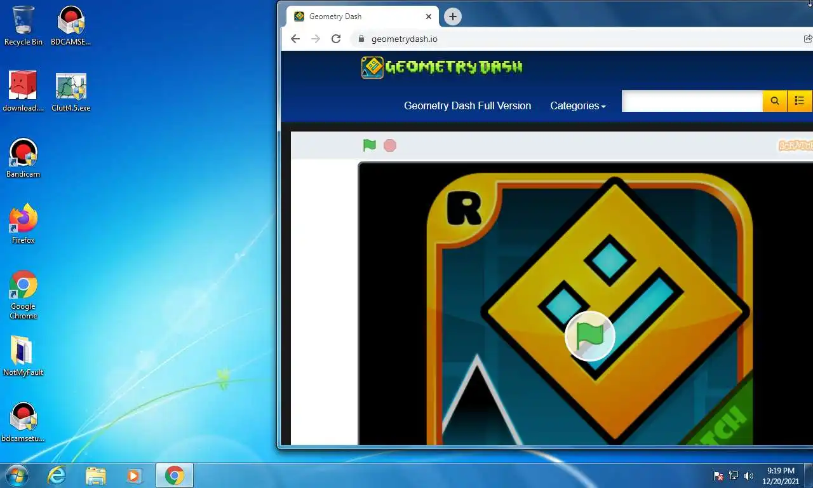Close the Geometry Dash tab

click(429, 17)
